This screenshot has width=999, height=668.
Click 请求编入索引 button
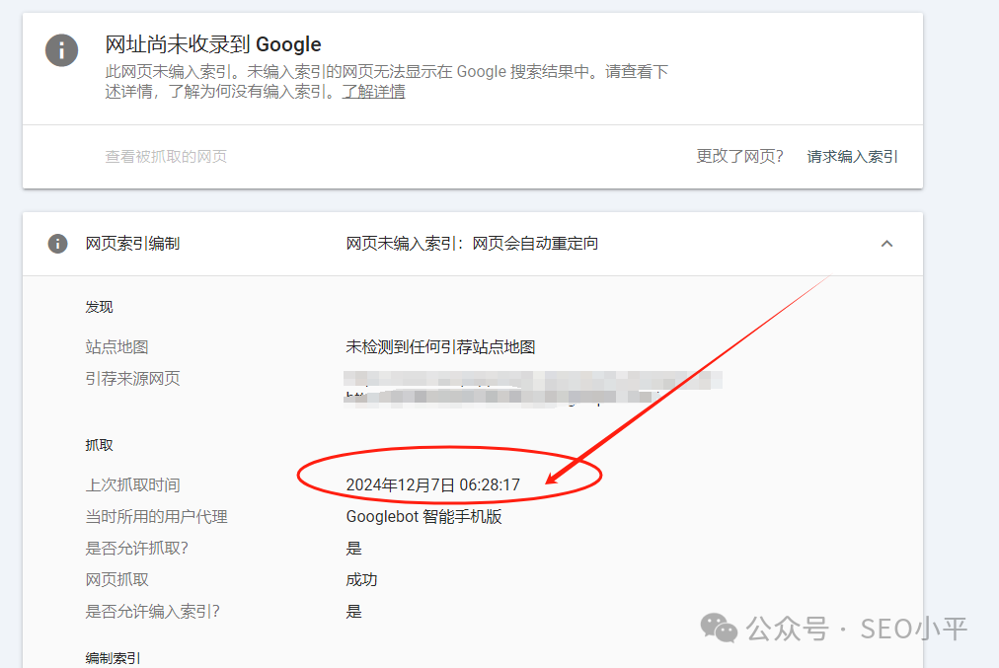click(x=852, y=157)
